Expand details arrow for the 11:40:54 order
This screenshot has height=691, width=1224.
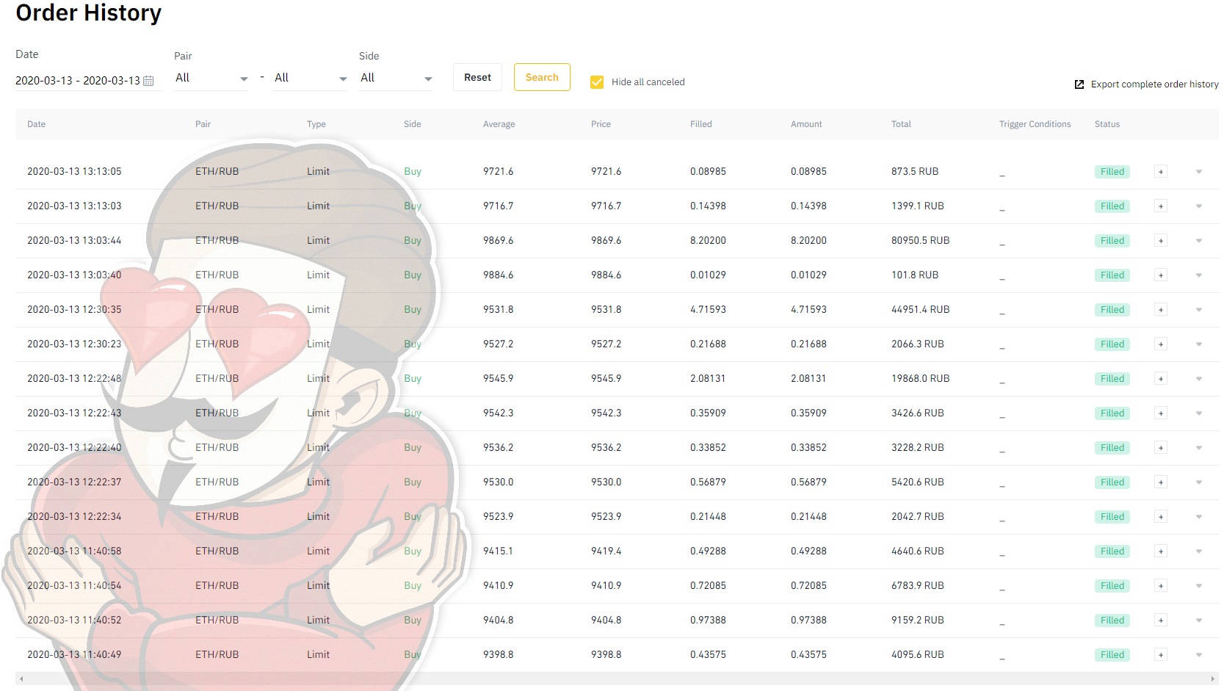pyautogui.click(x=1199, y=586)
